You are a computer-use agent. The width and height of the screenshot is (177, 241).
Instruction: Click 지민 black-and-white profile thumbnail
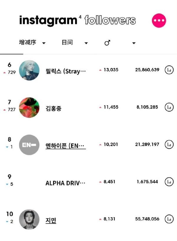(29, 219)
